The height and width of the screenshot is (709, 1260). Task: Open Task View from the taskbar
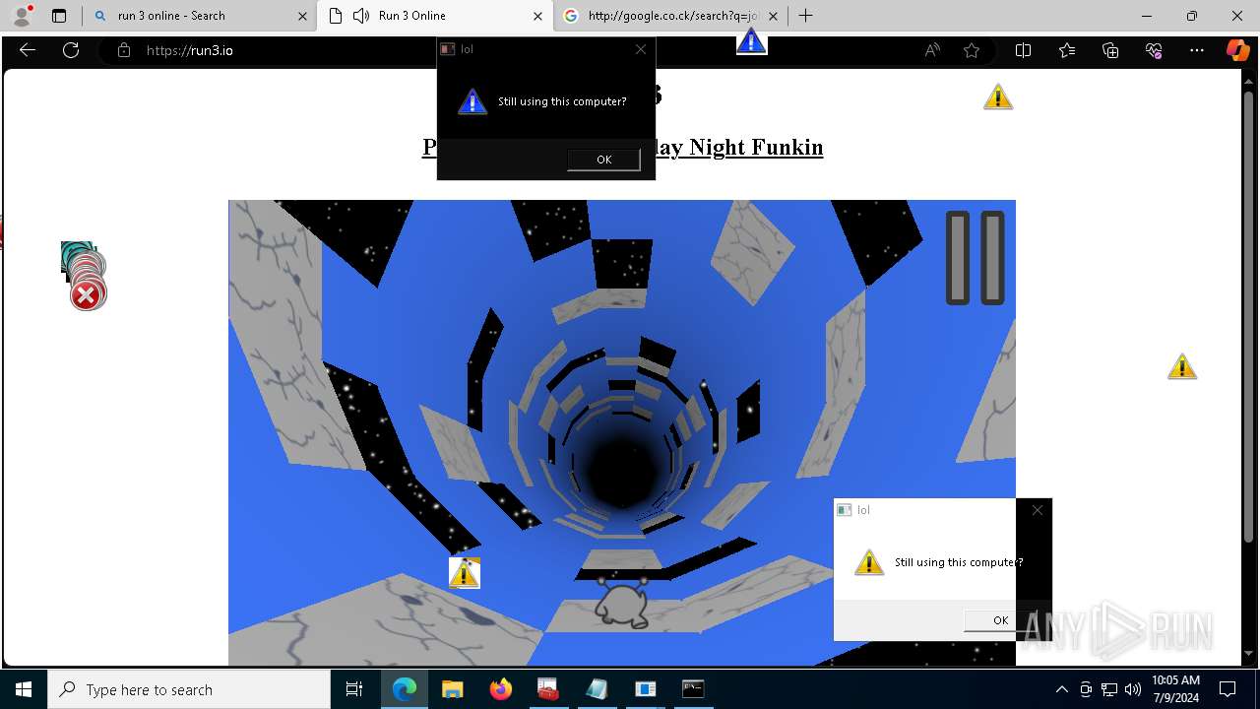[354, 689]
